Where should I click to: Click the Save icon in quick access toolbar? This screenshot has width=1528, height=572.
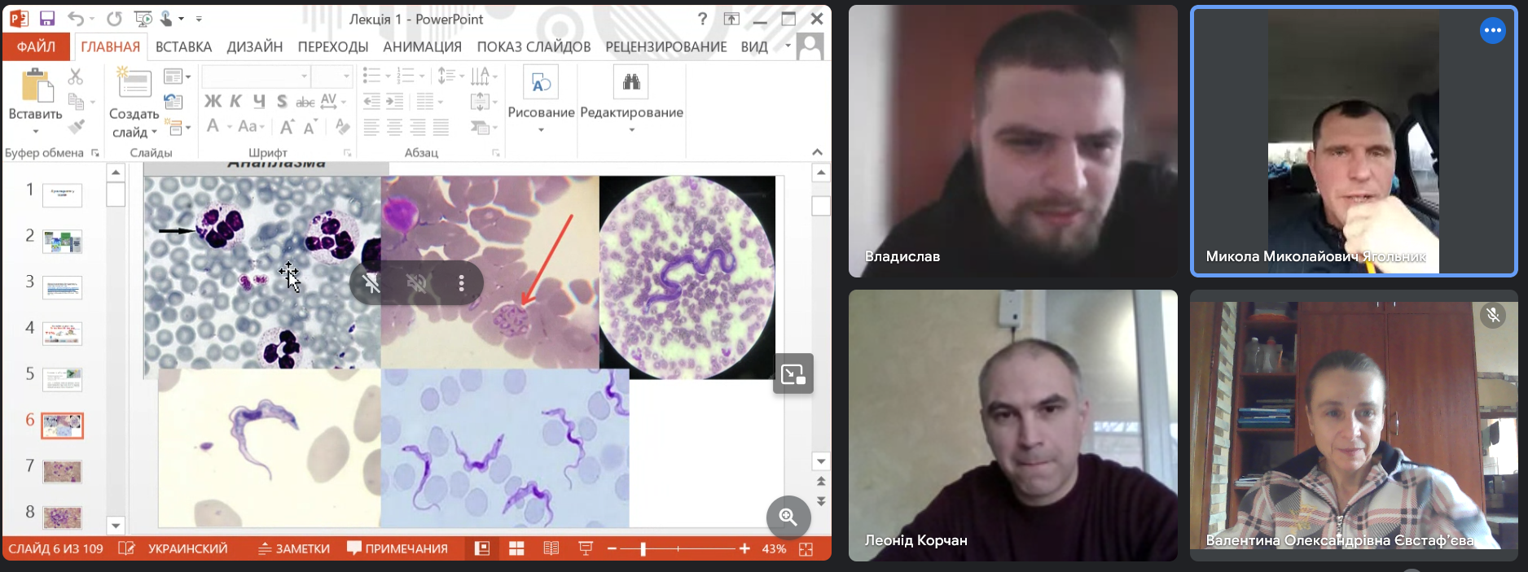[x=46, y=19]
